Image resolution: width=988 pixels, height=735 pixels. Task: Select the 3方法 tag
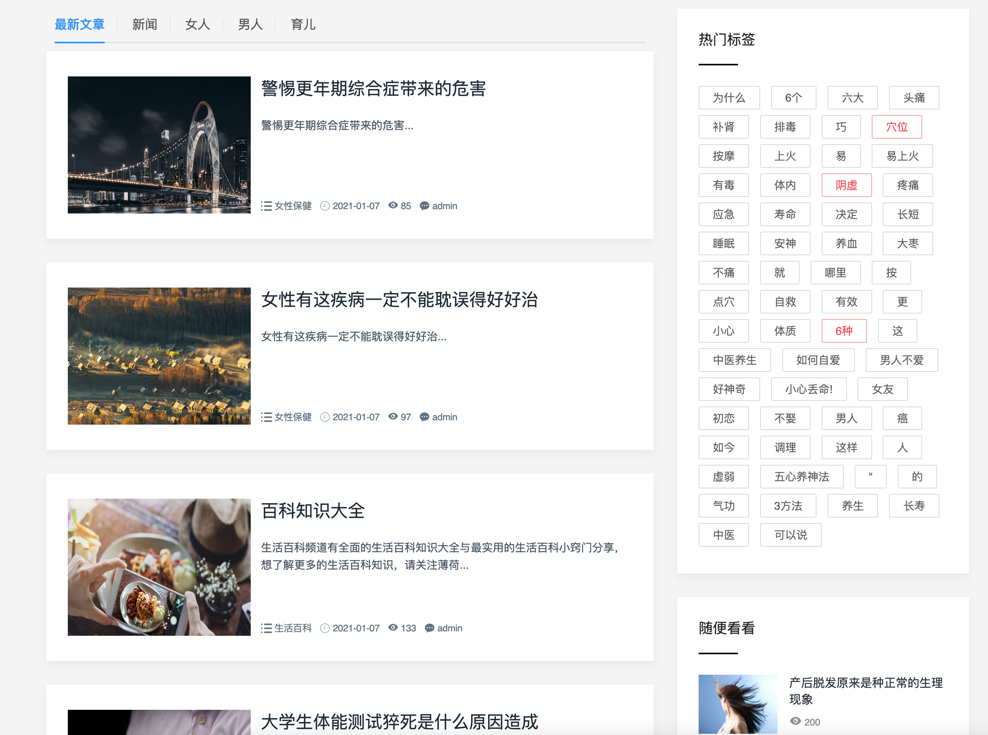[788, 506]
